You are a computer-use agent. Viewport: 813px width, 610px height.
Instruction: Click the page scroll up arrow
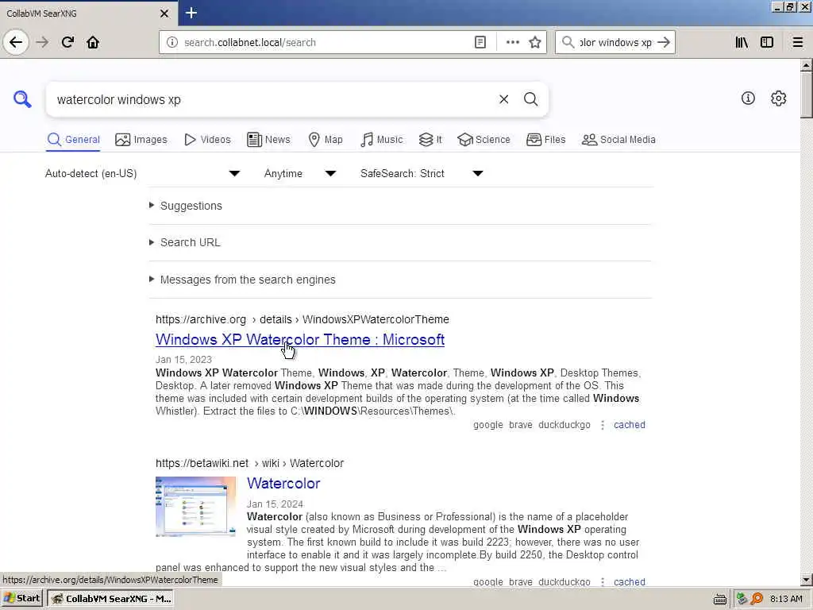[x=807, y=65]
